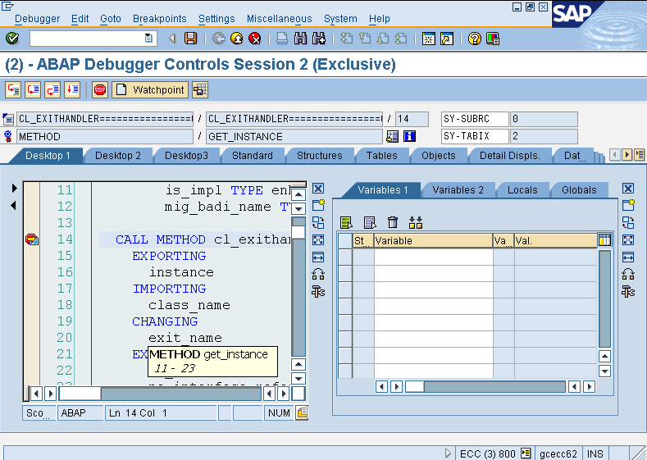Open the Miscellaneous menu

coord(280,19)
